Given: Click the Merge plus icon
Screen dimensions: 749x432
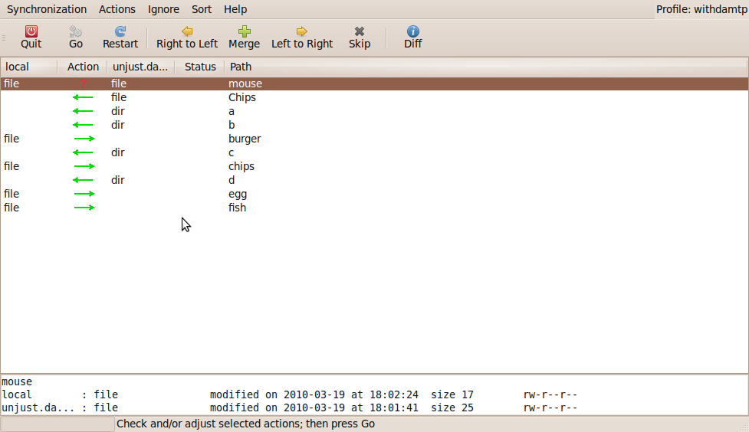Looking at the screenshot, I should tap(244, 31).
